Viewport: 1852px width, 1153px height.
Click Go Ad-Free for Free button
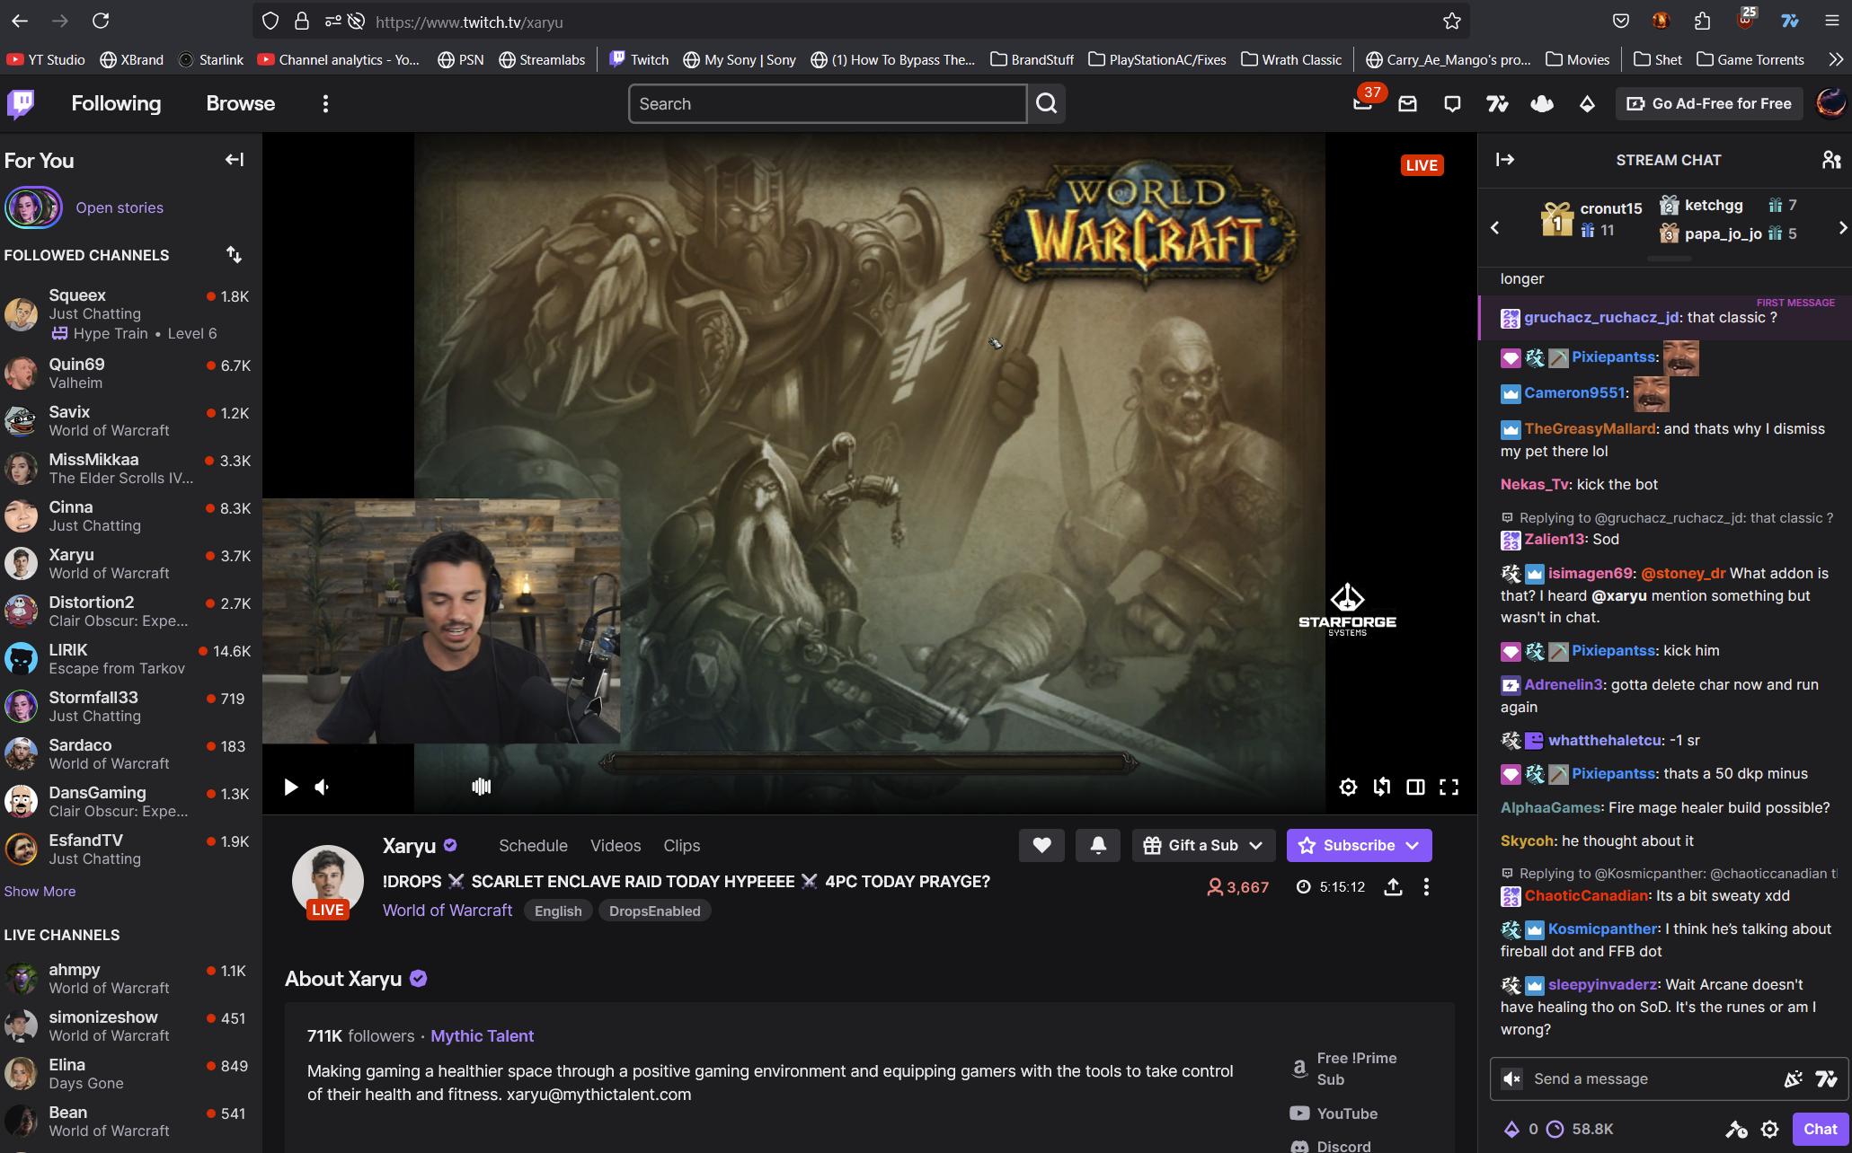pos(1709,103)
